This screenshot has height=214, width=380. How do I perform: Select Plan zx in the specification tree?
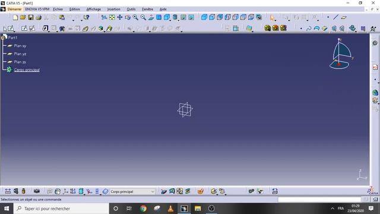pyautogui.click(x=20, y=62)
